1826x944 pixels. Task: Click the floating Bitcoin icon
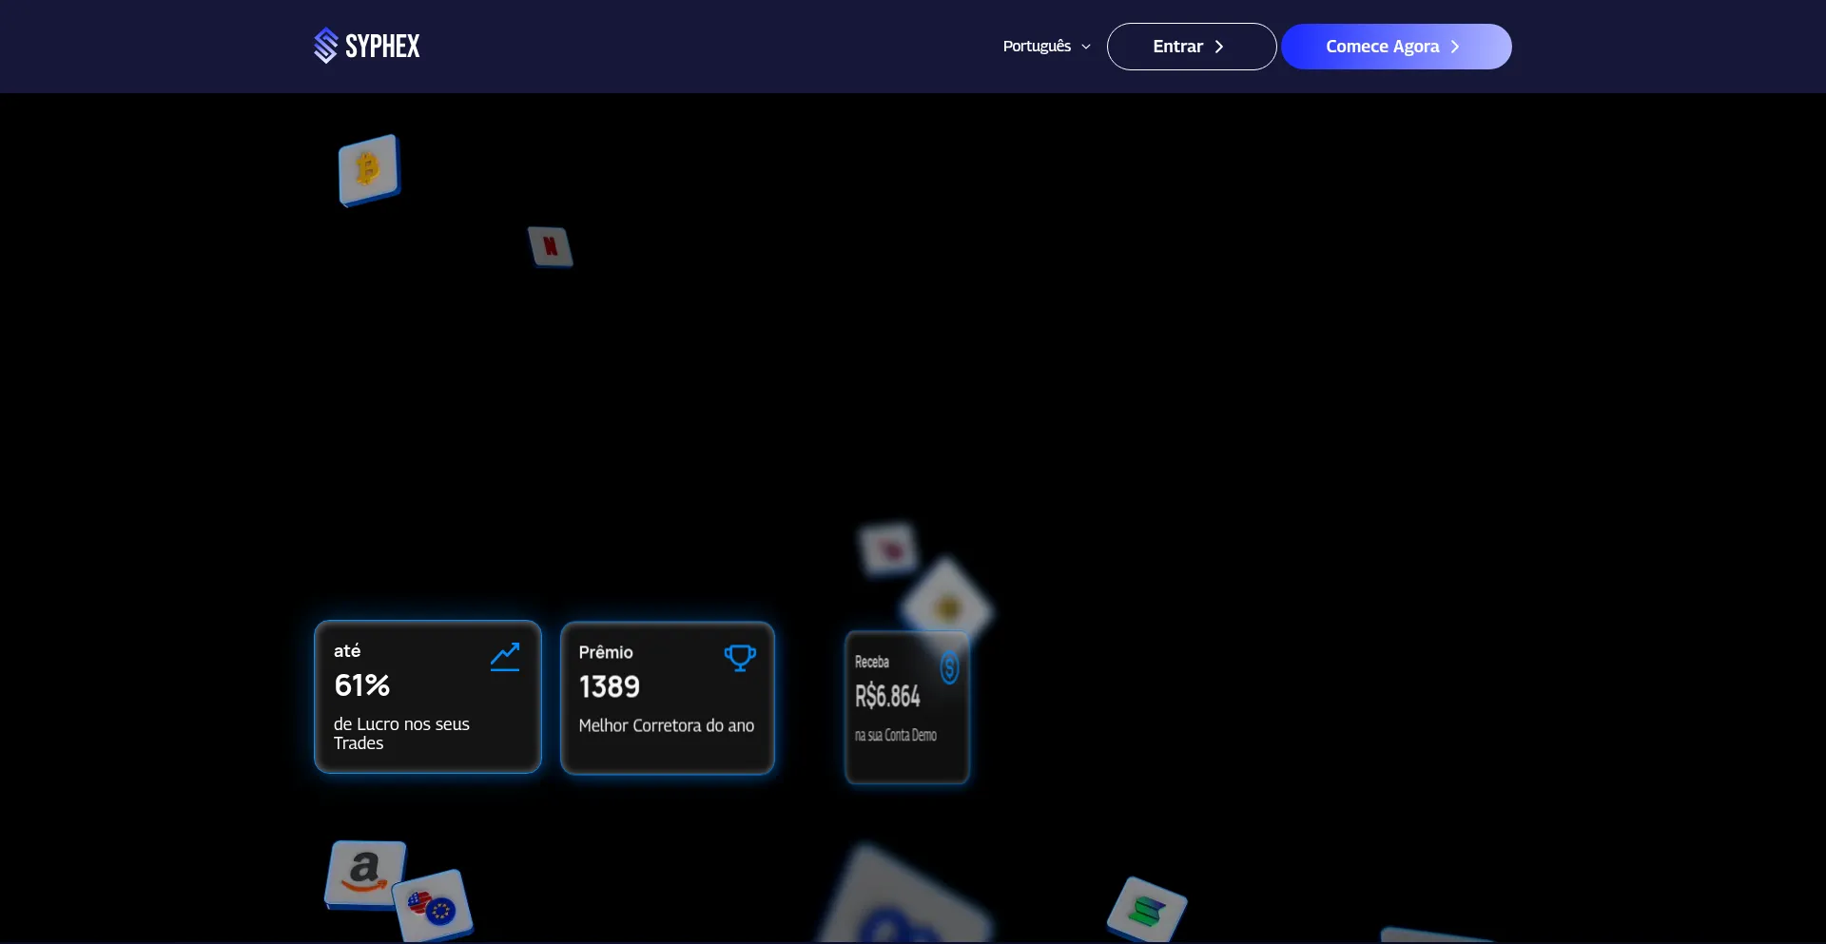click(369, 170)
